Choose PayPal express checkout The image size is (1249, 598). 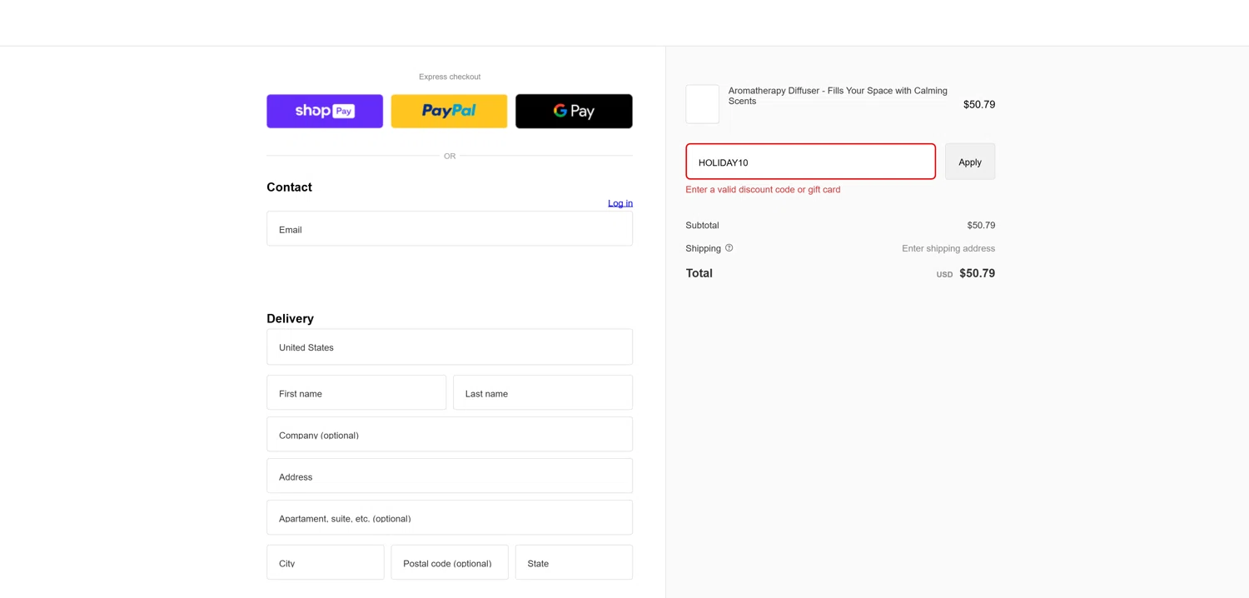pyautogui.click(x=449, y=111)
